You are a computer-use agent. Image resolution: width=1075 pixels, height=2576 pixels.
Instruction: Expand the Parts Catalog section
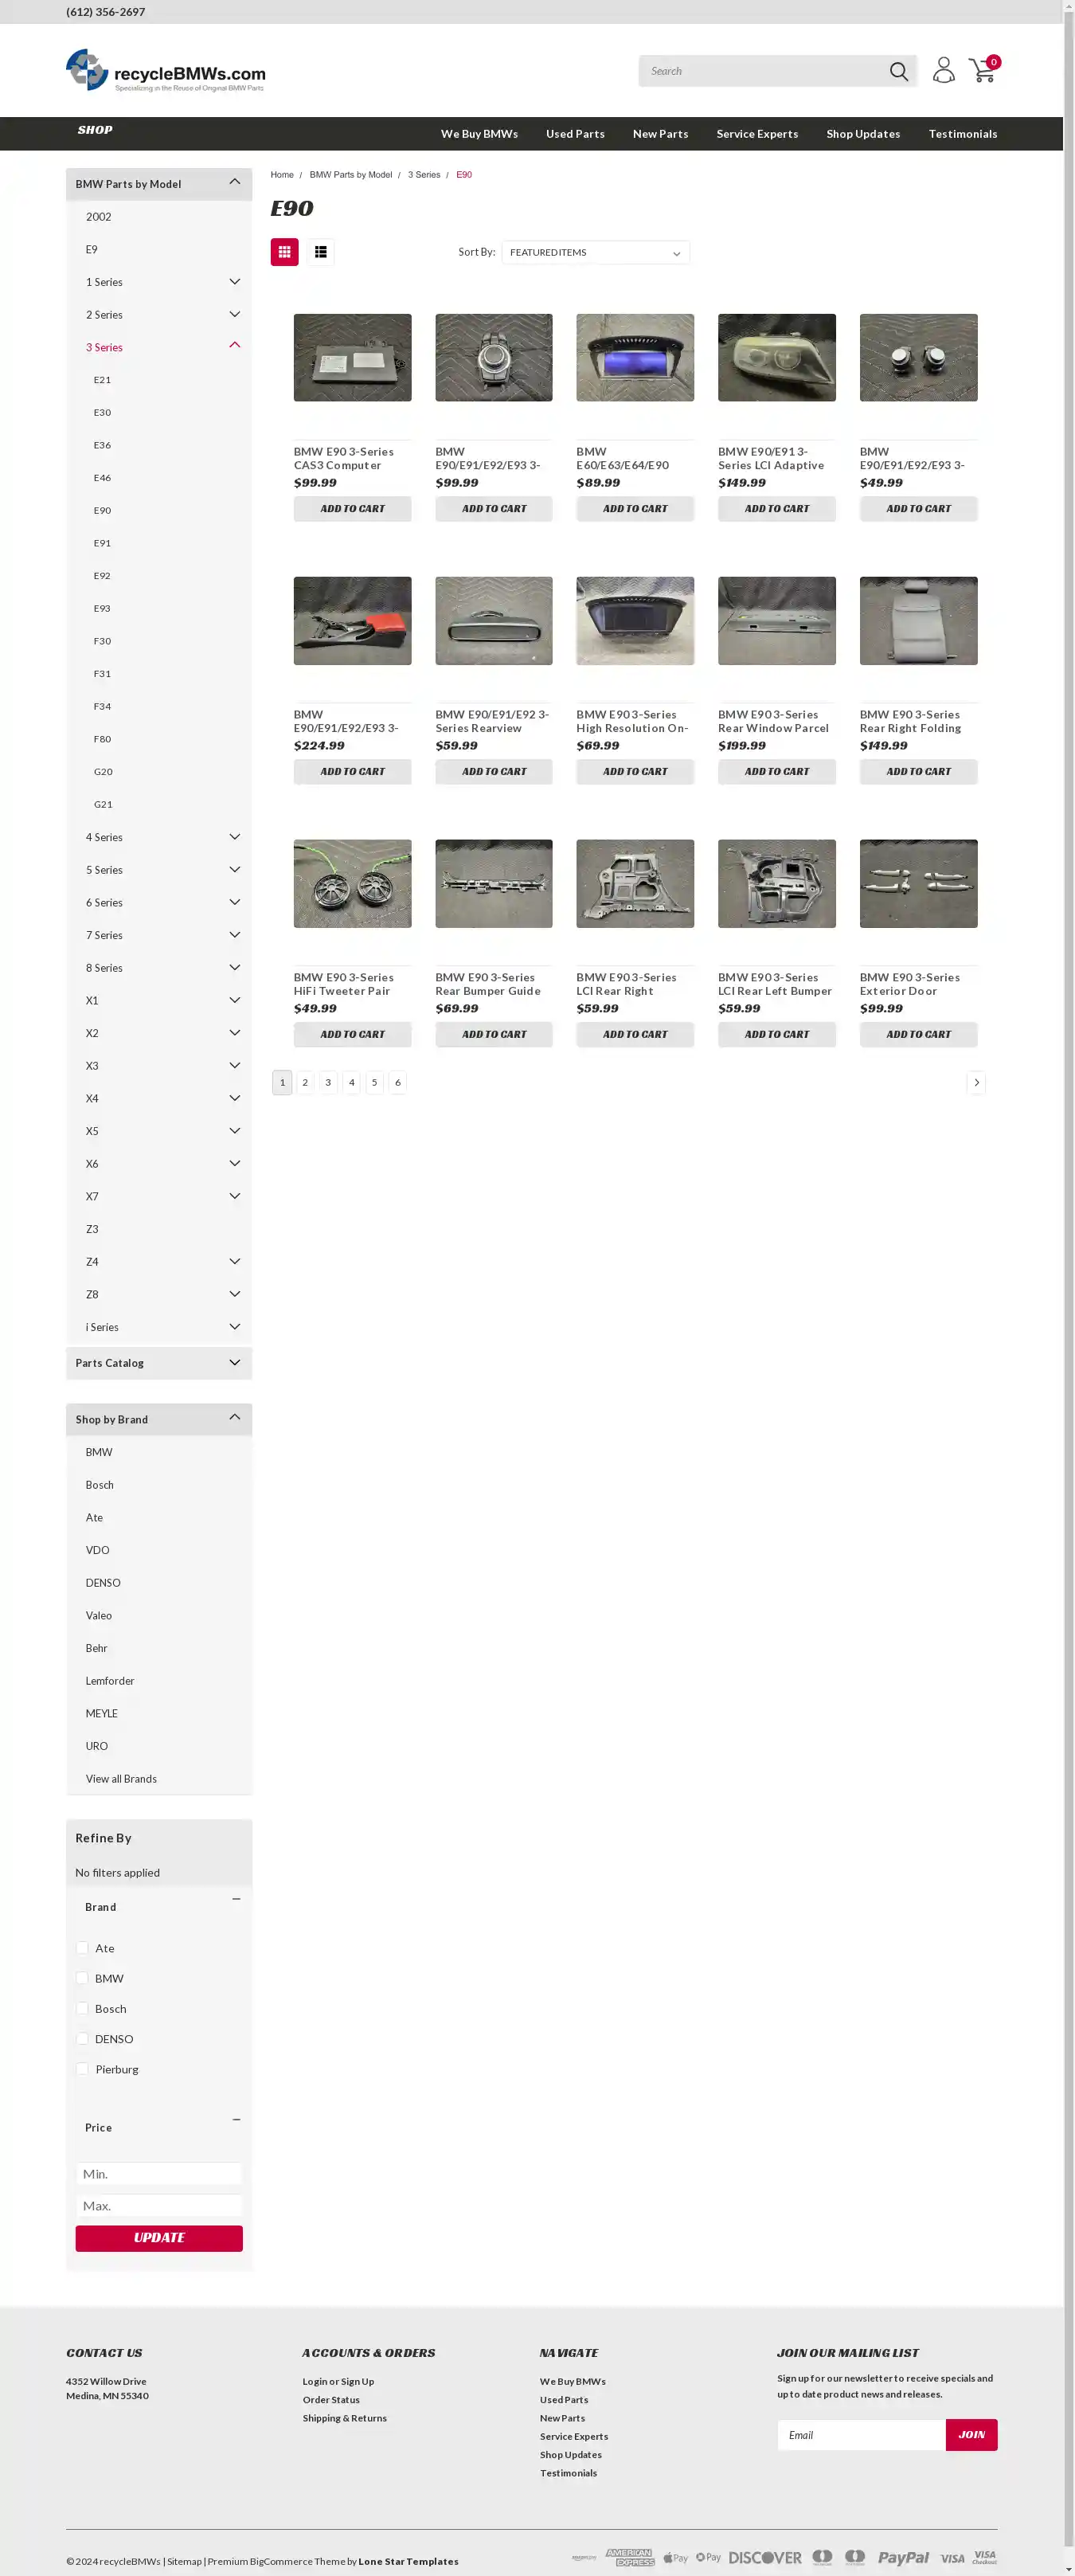click(235, 1362)
